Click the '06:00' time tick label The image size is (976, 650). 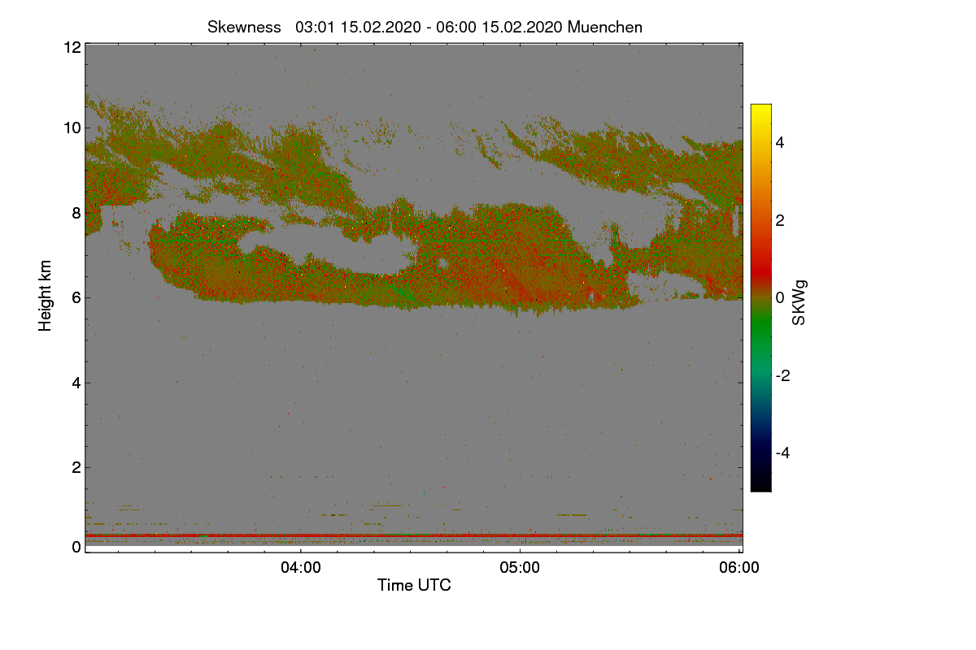[x=739, y=568]
